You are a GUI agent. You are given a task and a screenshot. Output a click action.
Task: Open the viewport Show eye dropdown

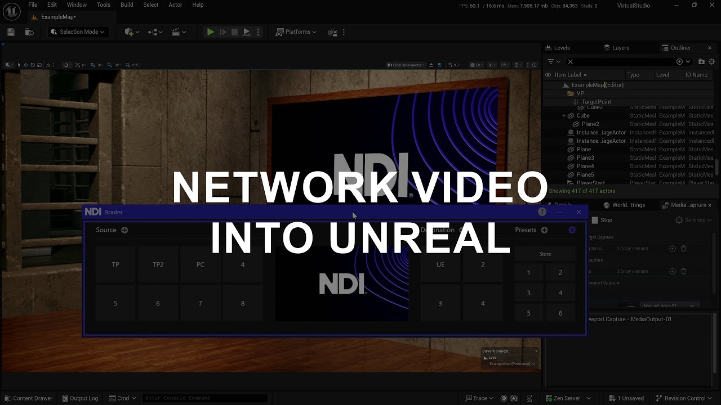tap(491, 65)
